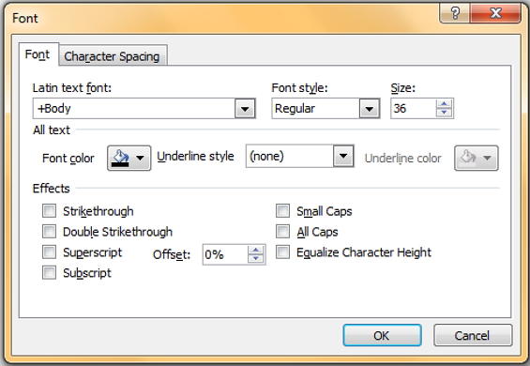Open the Font color paint bucket picker

(129, 158)
